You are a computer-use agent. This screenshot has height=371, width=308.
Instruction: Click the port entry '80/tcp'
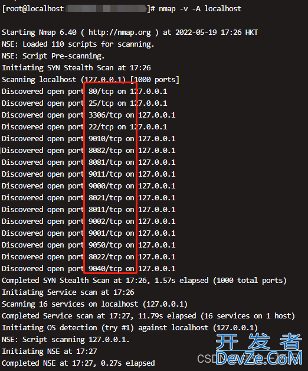tap(101, 92)
